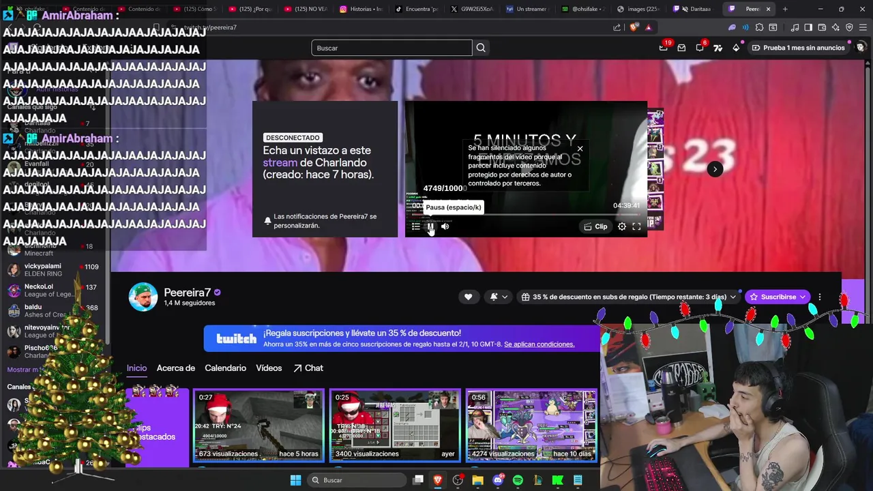Click the Se aplican condiciones link
This screenshot has width=873, height=491.
pos(539,344)
